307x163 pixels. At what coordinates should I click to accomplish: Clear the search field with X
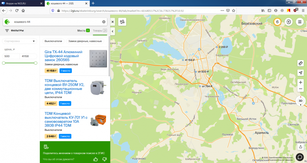(x=104, y=22)
